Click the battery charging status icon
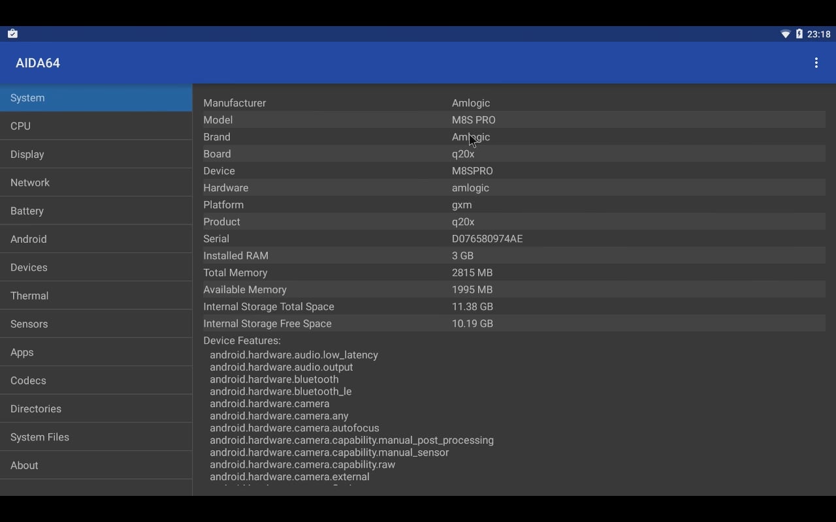 799,34
